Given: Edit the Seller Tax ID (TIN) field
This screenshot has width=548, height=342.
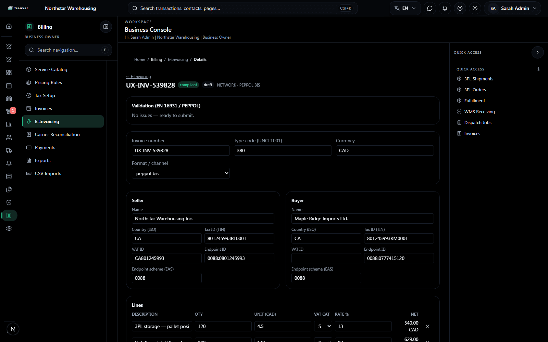Looking at the screenshot, I should click(239, 238).
